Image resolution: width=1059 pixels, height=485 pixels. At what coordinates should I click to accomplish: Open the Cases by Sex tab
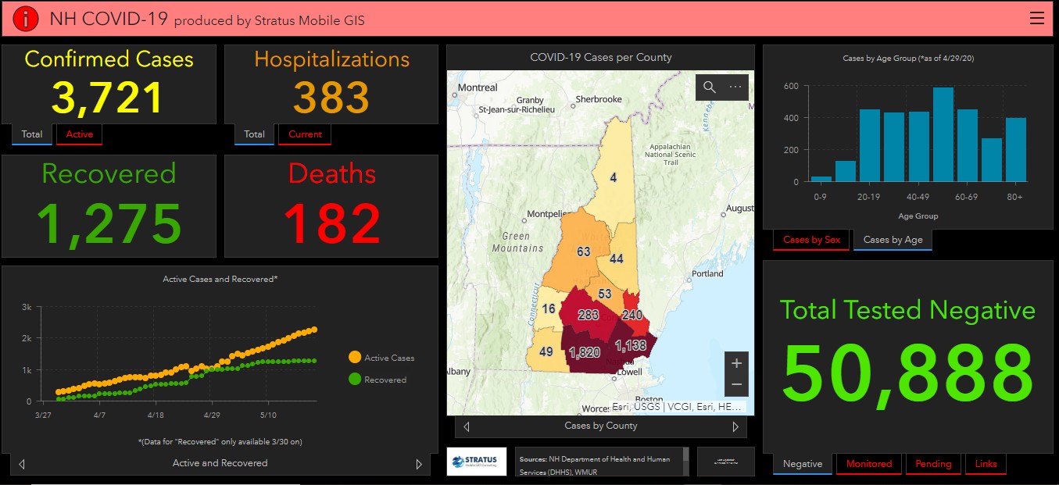click(x=811, y=240)
